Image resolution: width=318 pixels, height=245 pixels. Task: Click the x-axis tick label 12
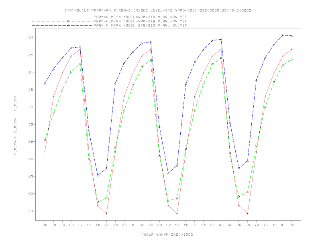(x=80, y=225)
